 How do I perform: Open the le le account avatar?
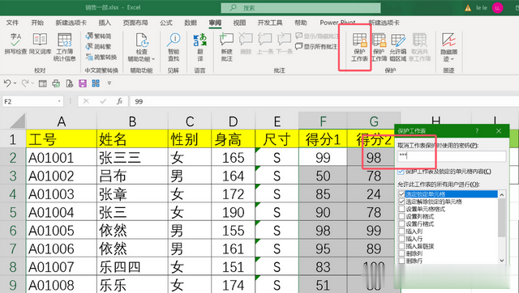(x=497, y=8)
